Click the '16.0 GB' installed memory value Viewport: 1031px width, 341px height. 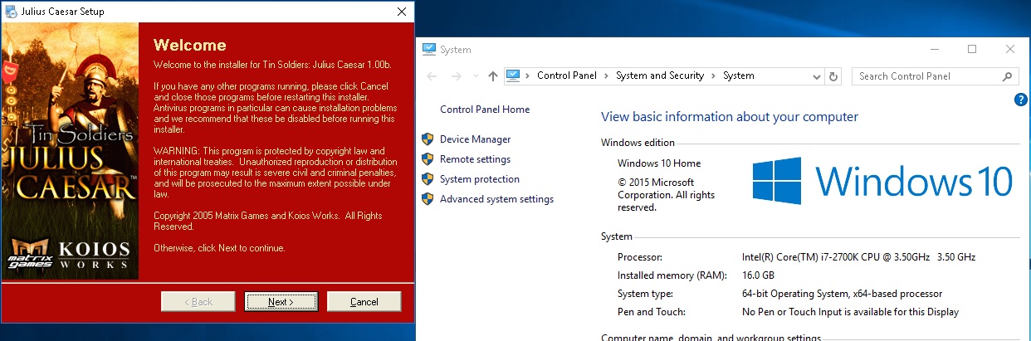(758, 275)
